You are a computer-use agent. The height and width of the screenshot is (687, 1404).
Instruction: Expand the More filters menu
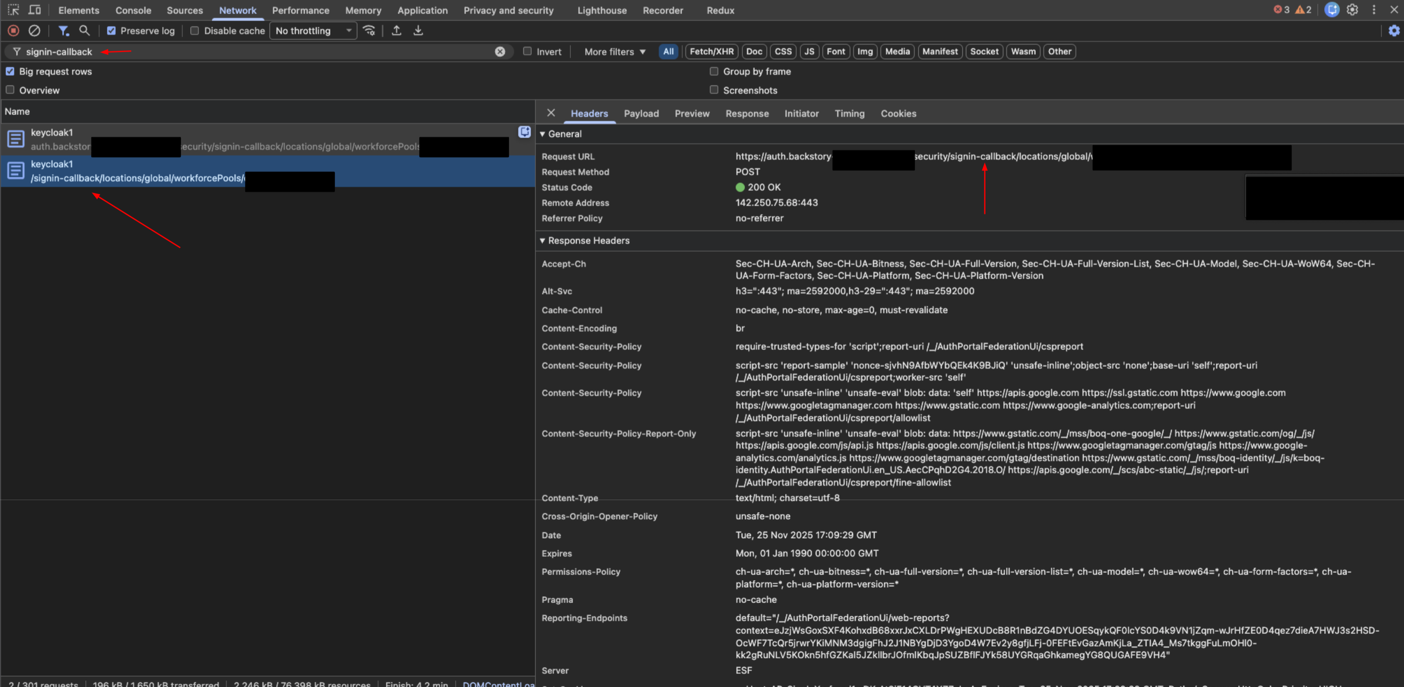pos(614,52)
